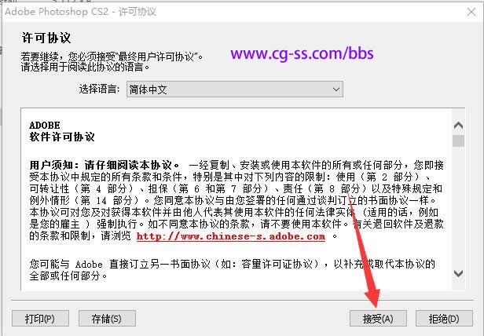Click the scrollbar thumb in the agreement pane
The width and height of the screenshot is (484, 336).
click(458, 141)
